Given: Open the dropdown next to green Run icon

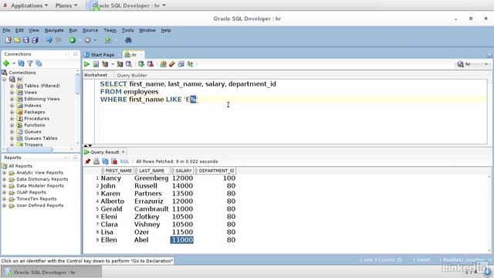Looking at the screenshot, I should 80,40.
